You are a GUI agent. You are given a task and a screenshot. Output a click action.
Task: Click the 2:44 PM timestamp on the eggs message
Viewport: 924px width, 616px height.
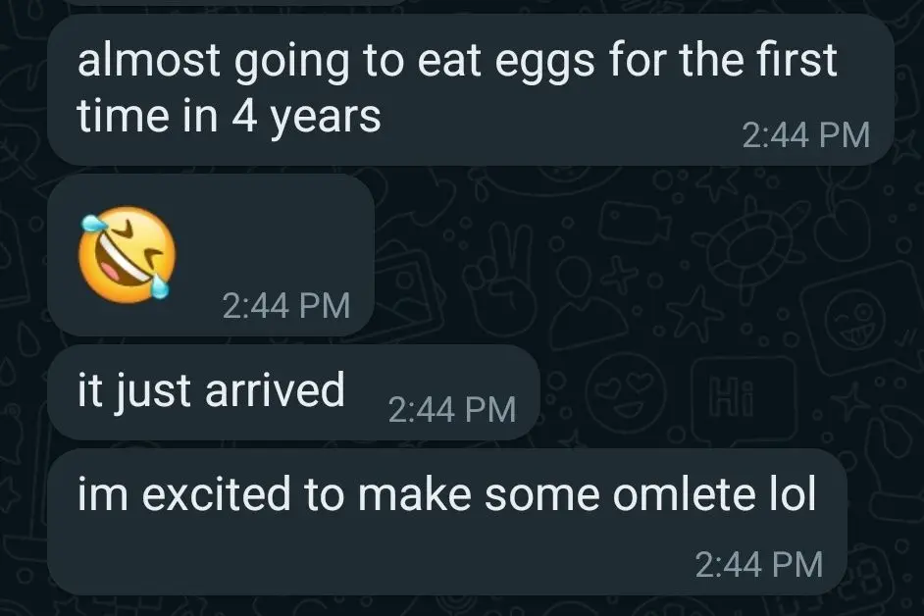[806, 135]
